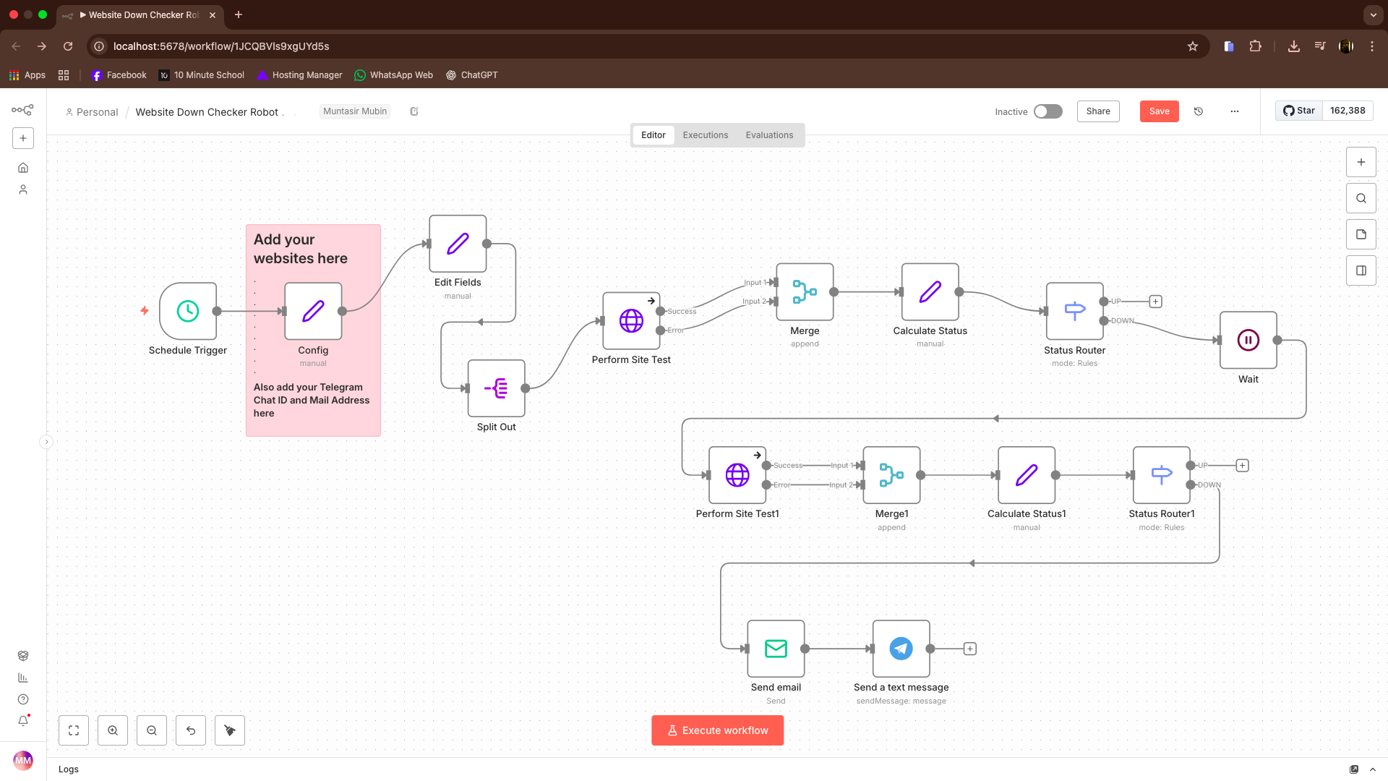Toggle the workflow Inactive switch
The width and height of the screenshot is (1388, 781).
pyautogui.click(x=1048, y=111)
